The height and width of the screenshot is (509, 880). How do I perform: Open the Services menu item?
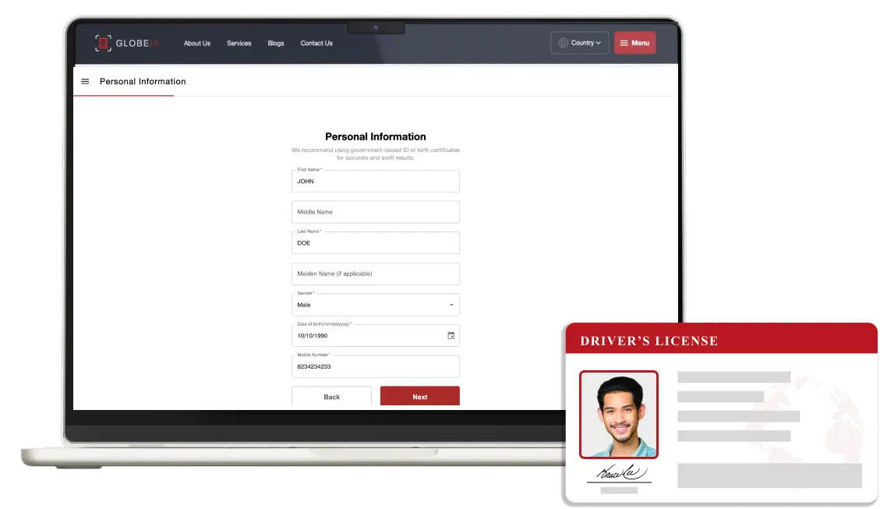point(239,43)
